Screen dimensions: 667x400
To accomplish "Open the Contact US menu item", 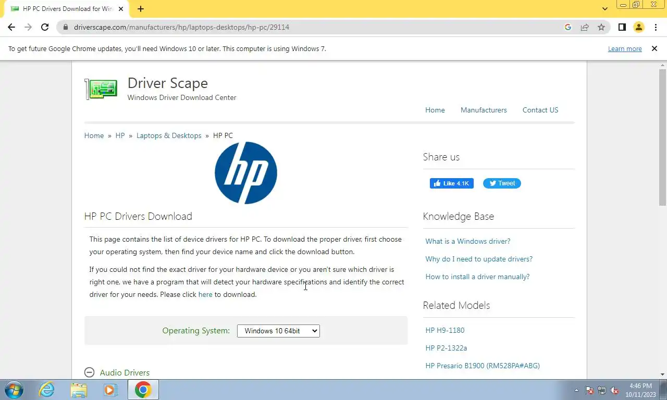I will (540, 110).
